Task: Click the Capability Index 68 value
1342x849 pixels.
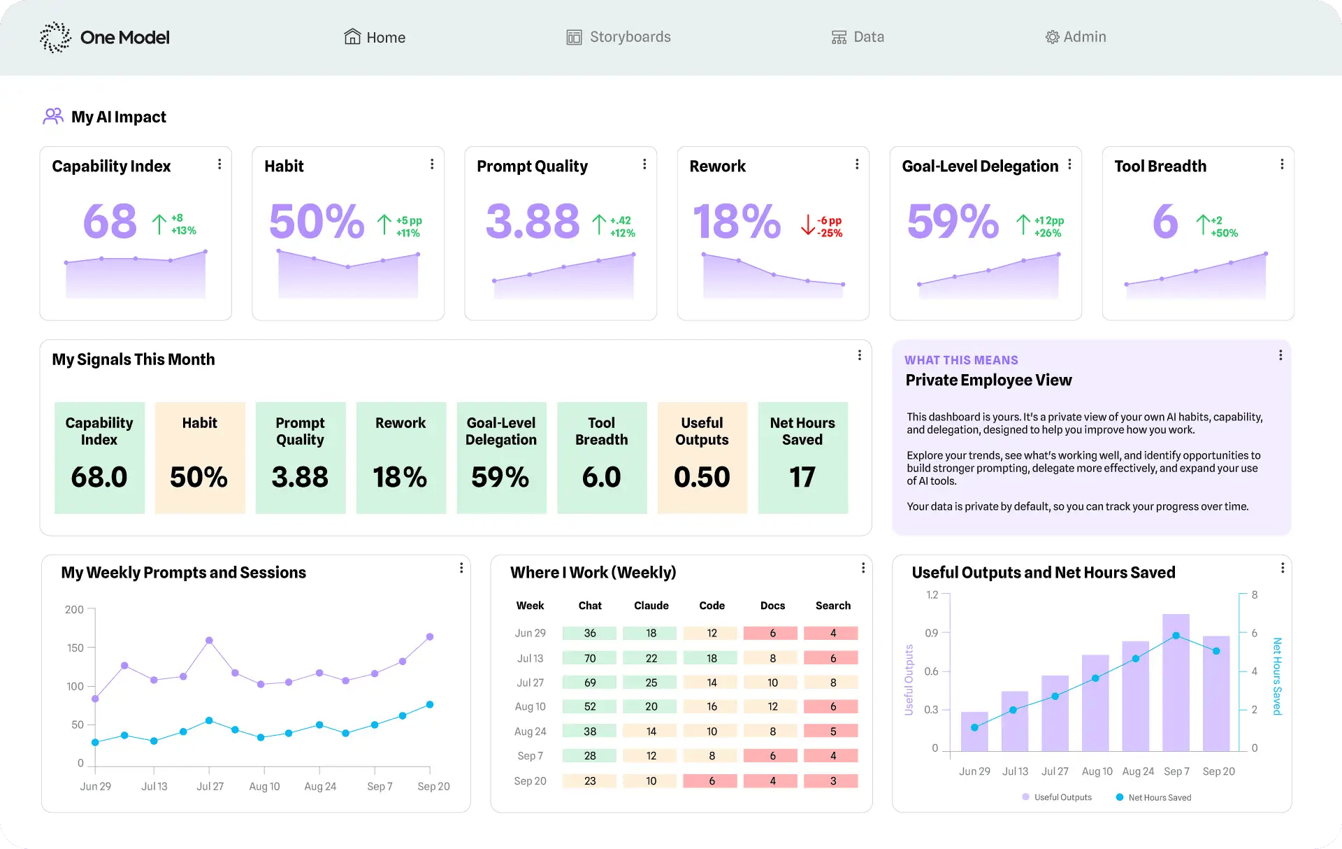Action: click(x=110, y=222)
